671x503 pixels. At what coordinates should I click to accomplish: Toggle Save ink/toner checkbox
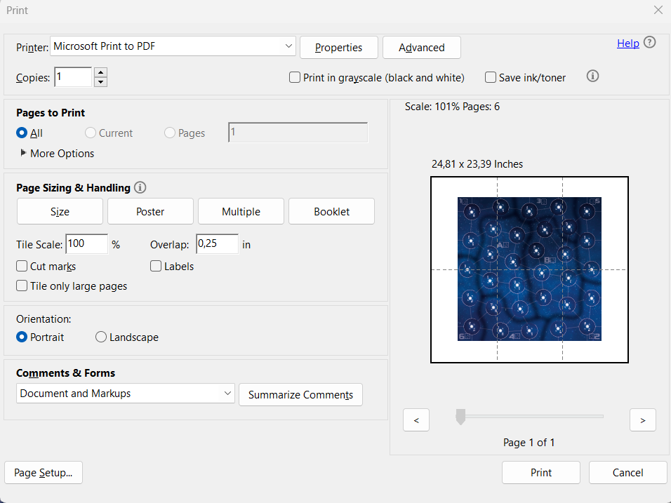coord(491,77)
